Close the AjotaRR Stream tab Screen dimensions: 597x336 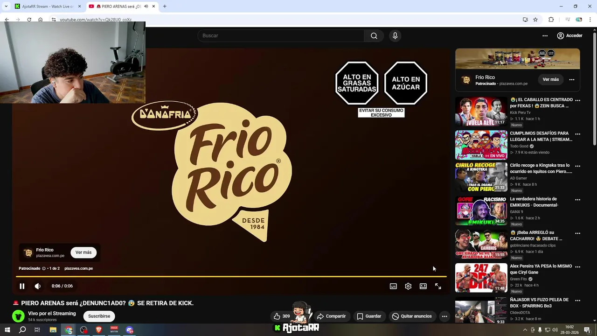click(79, 7)
